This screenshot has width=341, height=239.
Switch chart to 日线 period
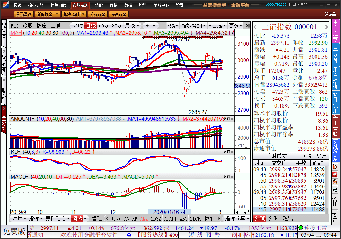(x=91, y=26)
